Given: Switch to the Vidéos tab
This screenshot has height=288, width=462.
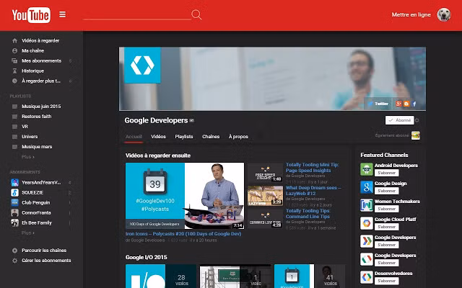Looking at the screenshot, I should 158,136.
